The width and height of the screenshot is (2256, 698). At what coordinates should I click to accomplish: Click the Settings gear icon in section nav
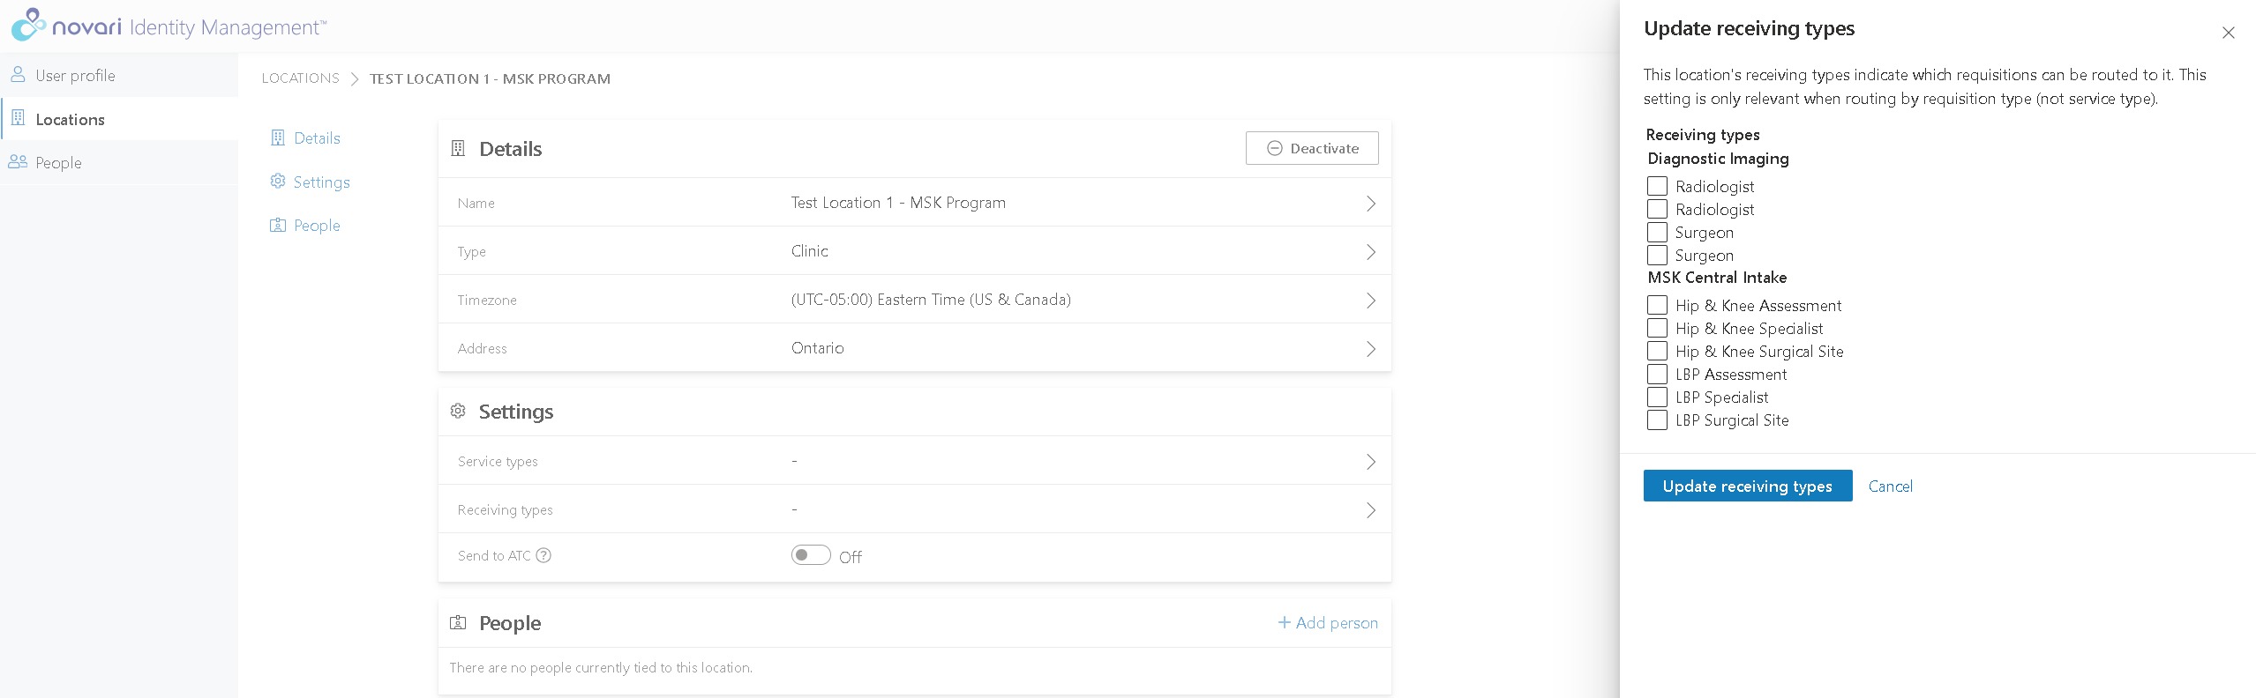278,182
